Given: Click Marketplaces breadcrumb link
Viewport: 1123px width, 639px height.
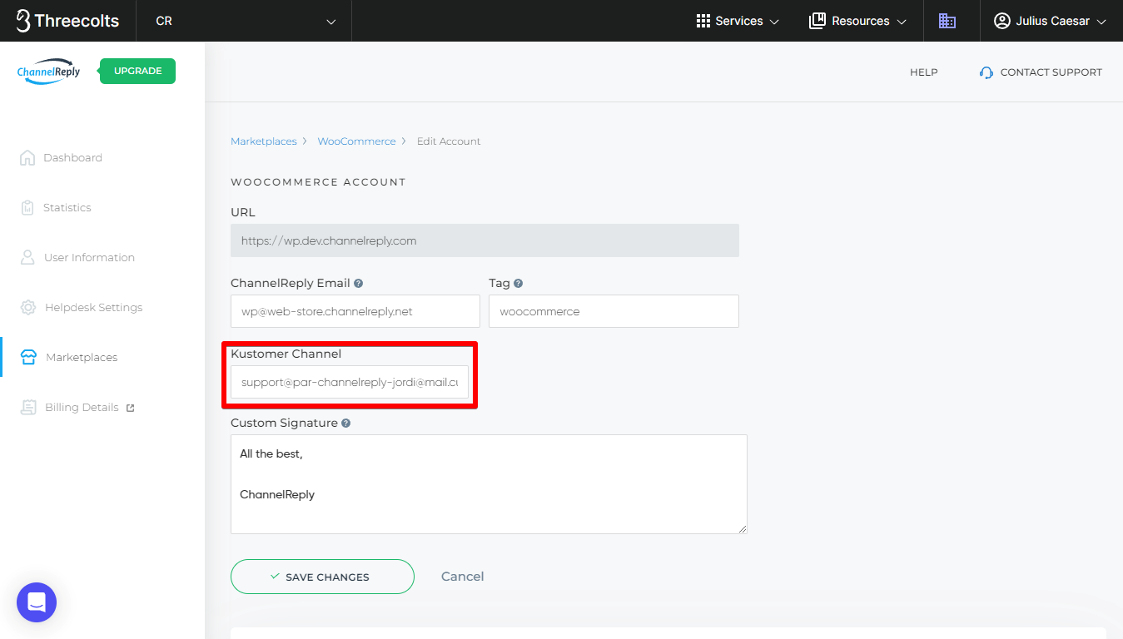Looking at the screenshot, I should [x=263, y=141].
